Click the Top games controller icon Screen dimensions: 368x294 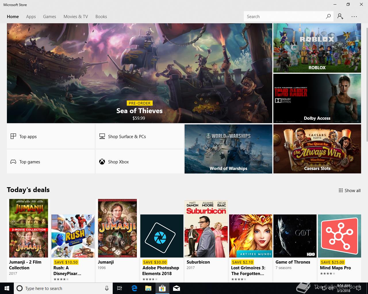click(13, 162)
